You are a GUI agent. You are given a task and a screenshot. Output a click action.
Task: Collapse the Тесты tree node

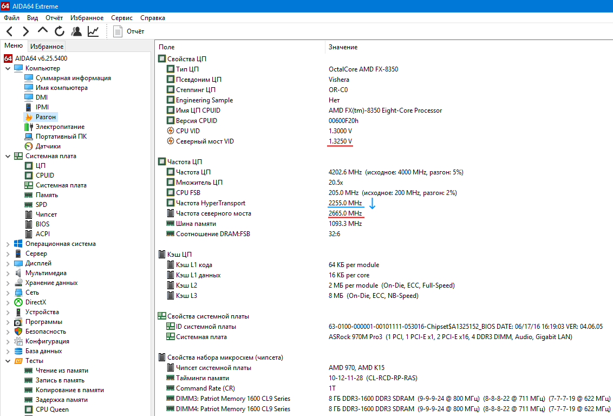[x=8, y=361]
